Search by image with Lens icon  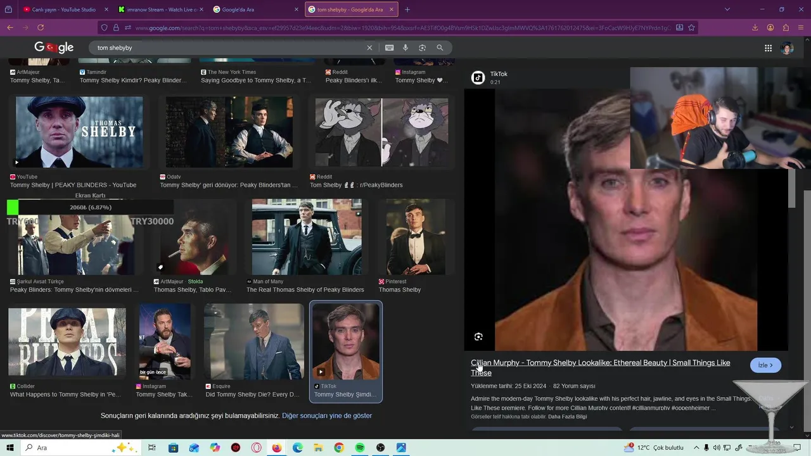pos(423,47)
